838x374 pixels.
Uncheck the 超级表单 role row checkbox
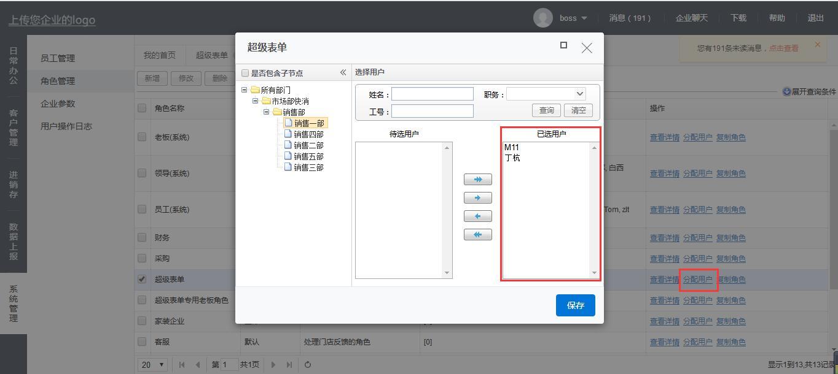[x=143, y=280]
